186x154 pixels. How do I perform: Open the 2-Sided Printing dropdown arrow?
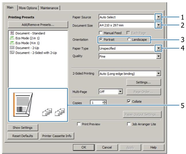[158, 73]
